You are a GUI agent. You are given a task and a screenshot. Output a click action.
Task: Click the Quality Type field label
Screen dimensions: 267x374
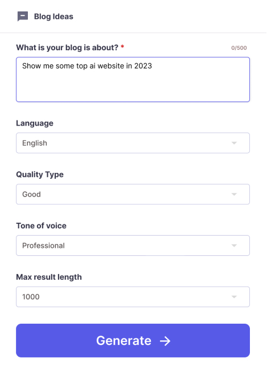coord(40,175)
